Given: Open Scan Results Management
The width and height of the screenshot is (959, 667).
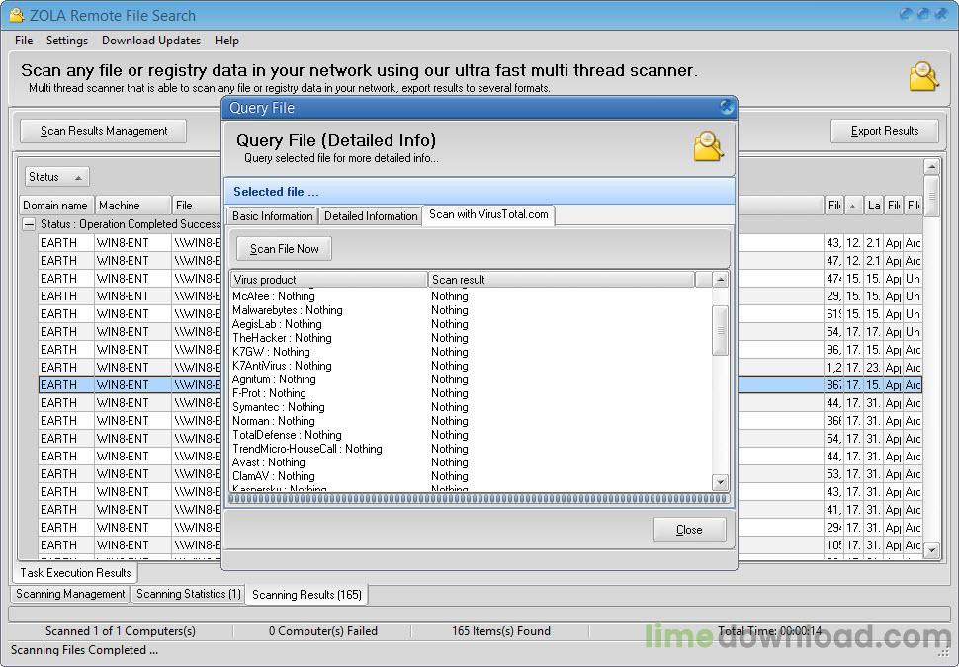Looking at the screenshot, I should pyautogui.click(x=102, y=130).
